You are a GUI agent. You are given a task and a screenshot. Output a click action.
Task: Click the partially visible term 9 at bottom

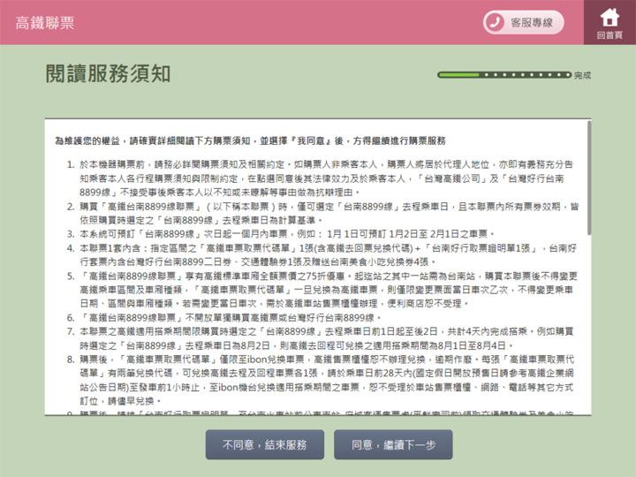(x=318, y=412)
